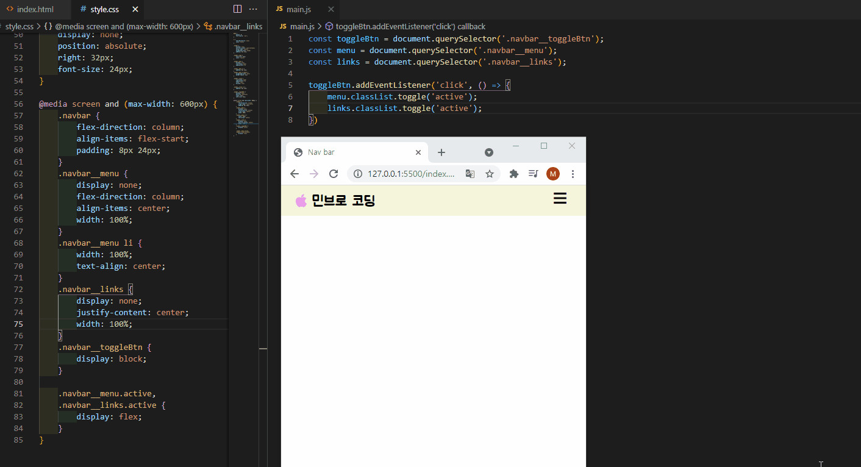Click the 'toggleBtn.addEventListener('click'' code line
Viewport: 861px width, 467px height.
click(x=409, y=85)
